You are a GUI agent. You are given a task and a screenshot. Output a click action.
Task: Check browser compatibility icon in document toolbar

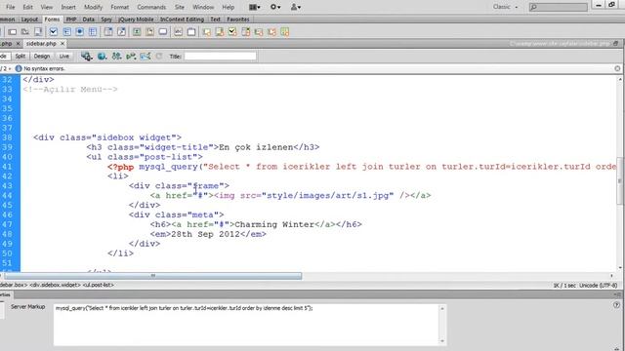point(146,57)
